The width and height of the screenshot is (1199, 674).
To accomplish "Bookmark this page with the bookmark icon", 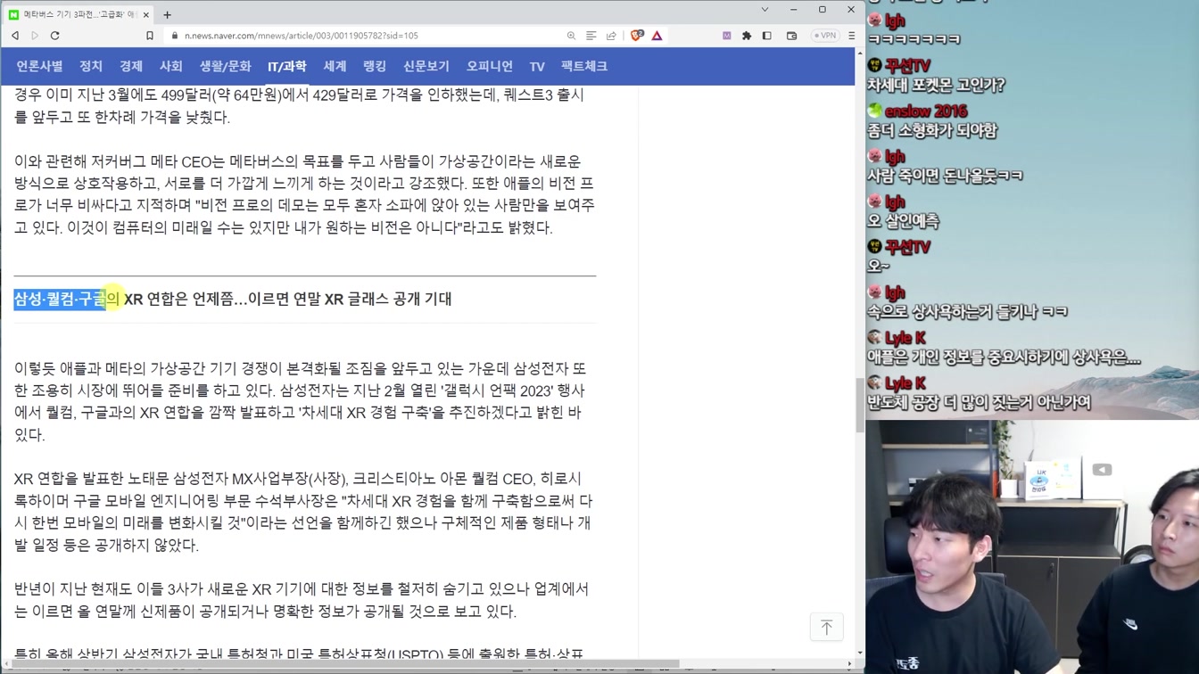I will click(x=150, y=36).
